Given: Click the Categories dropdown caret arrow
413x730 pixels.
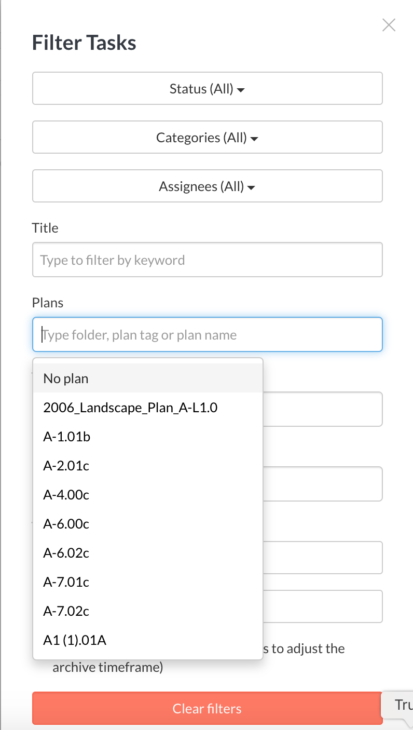Looking at the screenshot, I should click(254, 139).
